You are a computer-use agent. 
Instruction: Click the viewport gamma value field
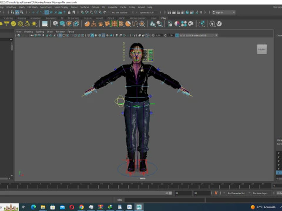pos(170,35)
